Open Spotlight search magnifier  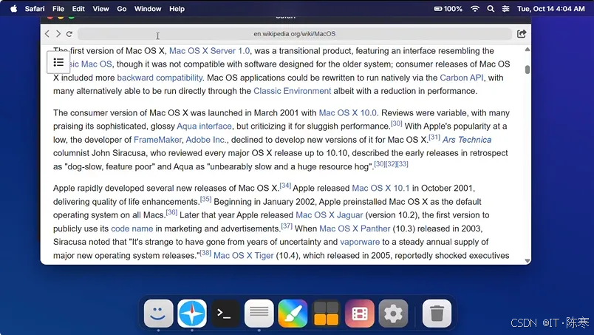[x=491, y=9]
